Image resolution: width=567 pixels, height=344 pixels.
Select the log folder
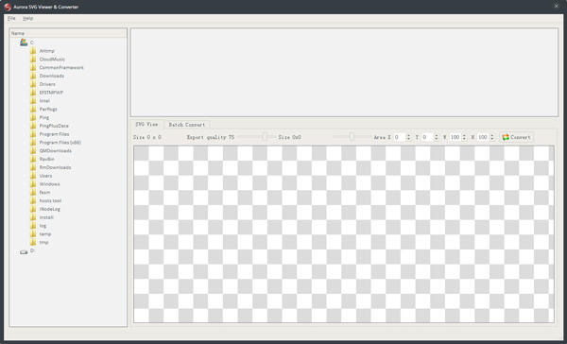point(43,226)
